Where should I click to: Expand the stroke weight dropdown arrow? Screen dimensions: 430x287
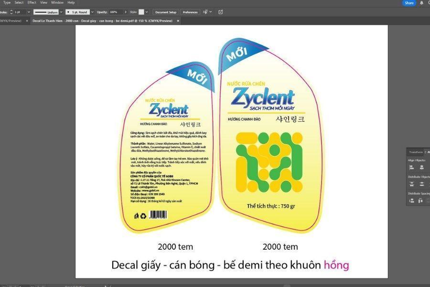(x=29, y=12)
